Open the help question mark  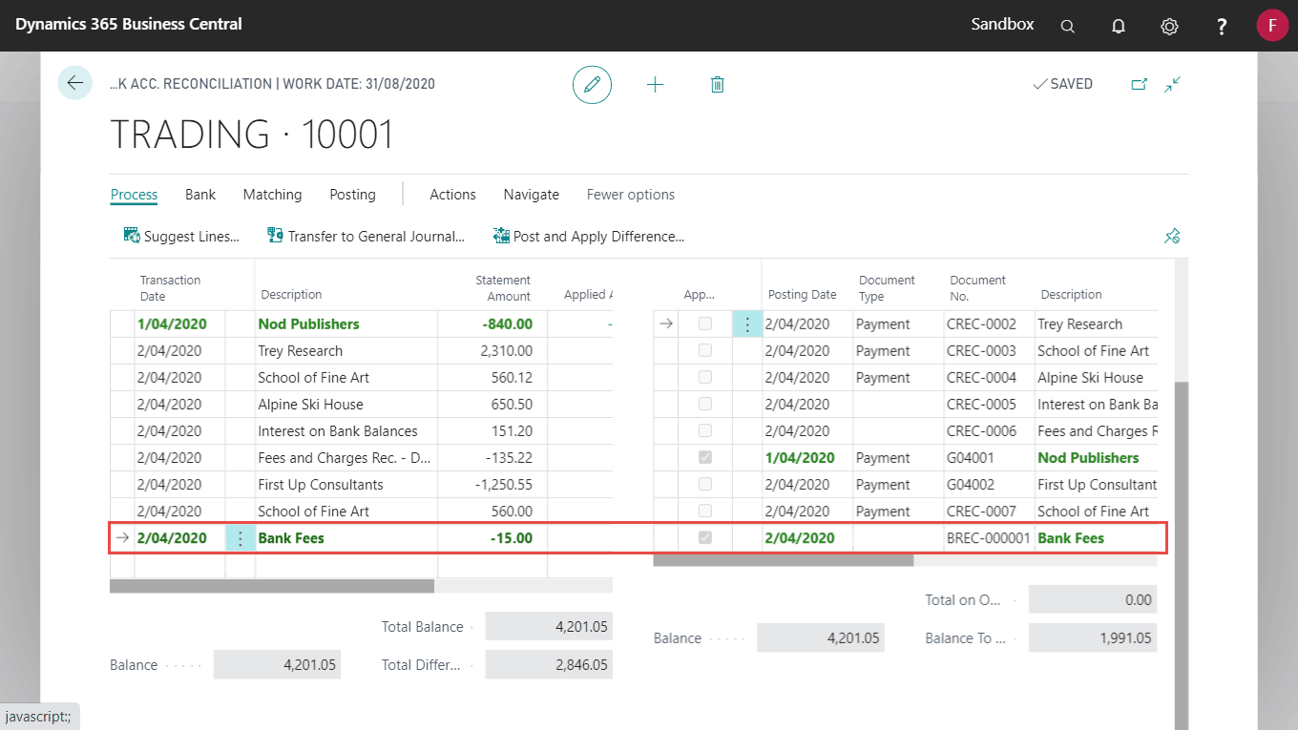click(x=1222, y=26)
